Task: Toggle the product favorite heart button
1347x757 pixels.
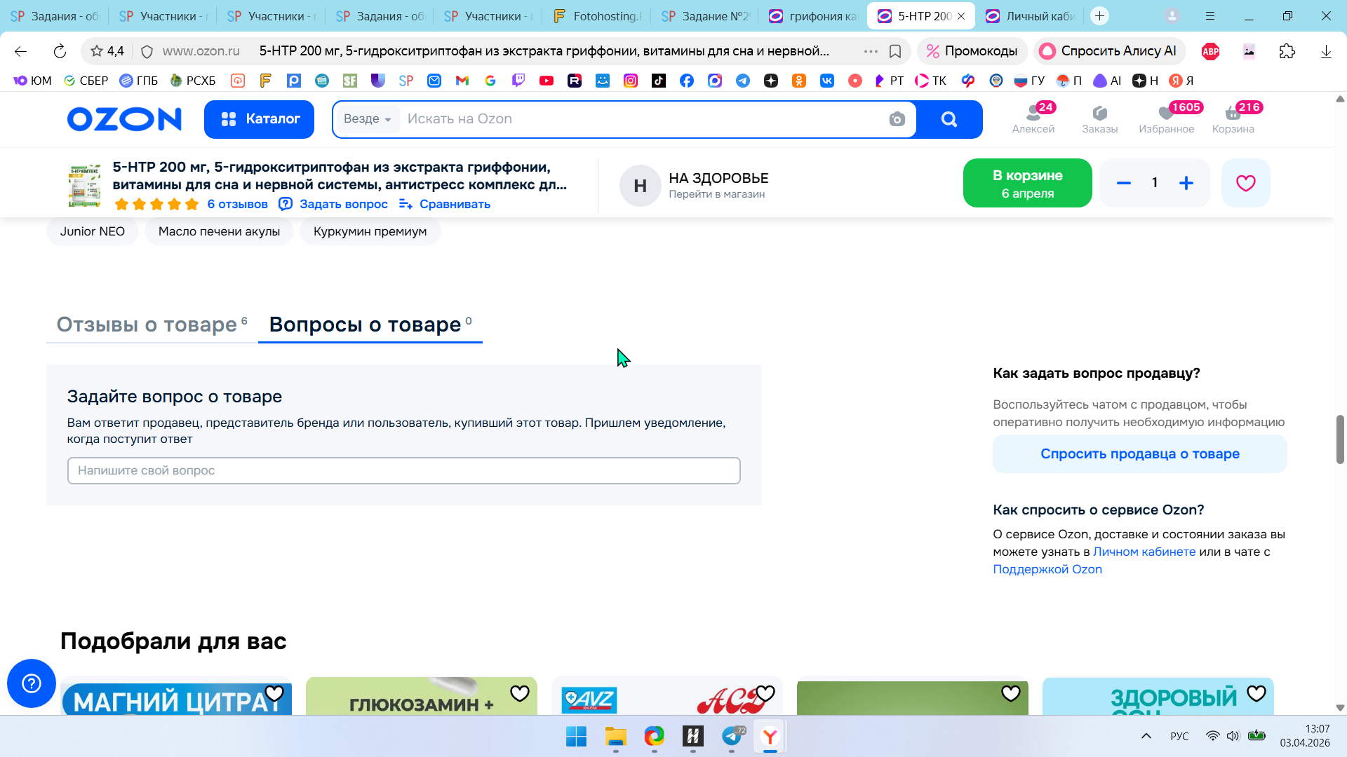Action: coord(1245,183)
